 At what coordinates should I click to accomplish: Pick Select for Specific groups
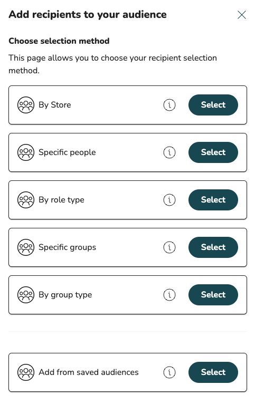(213, 247)
